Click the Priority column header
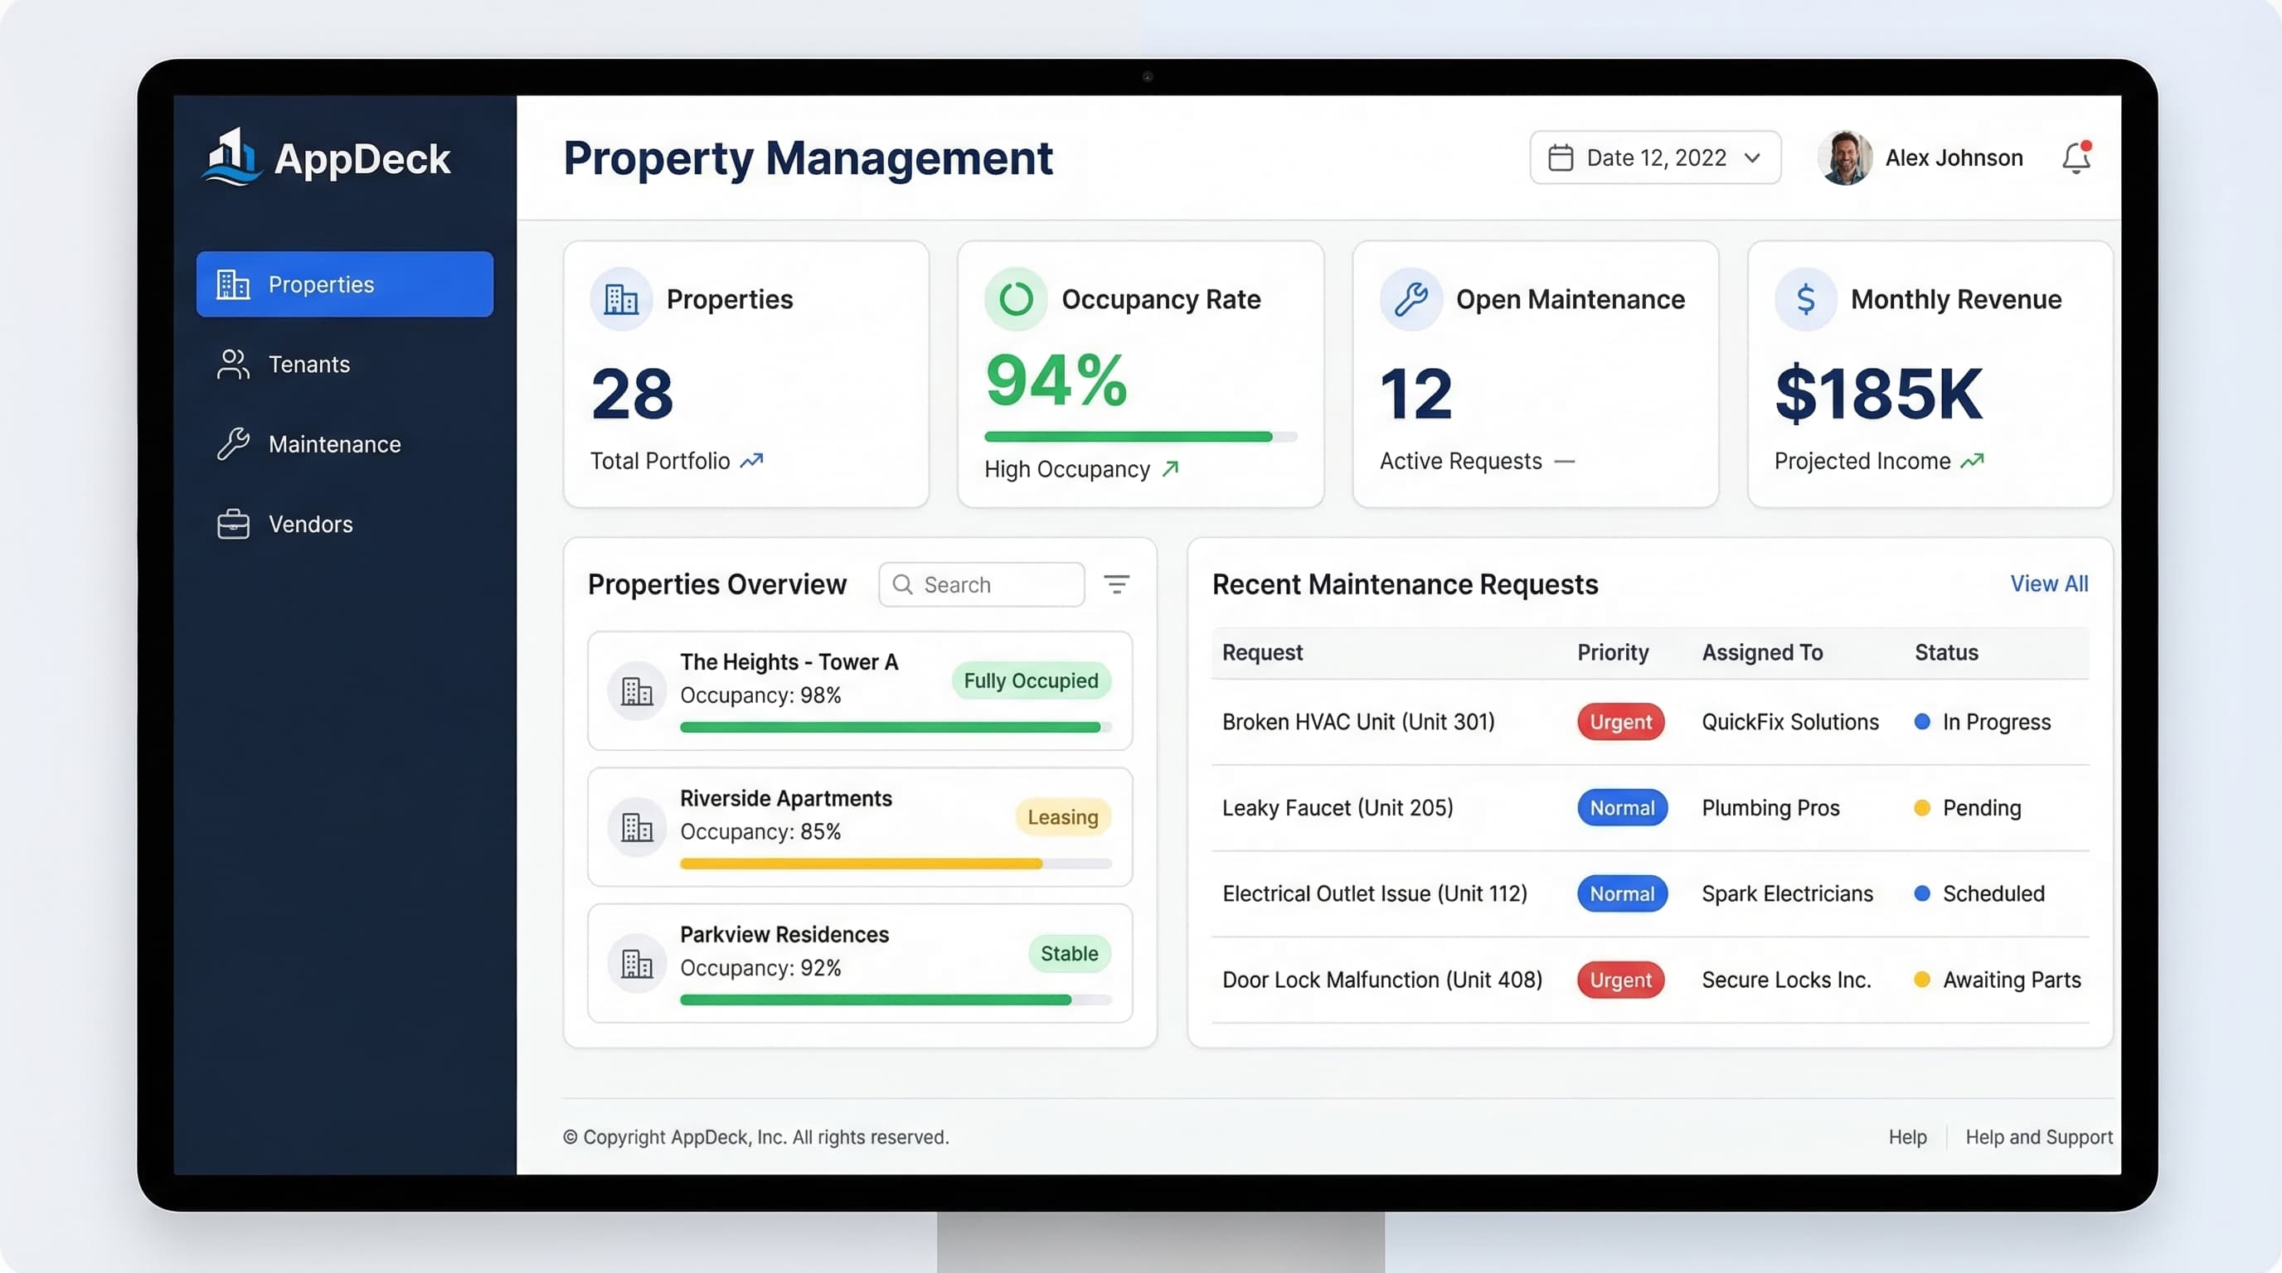The width and height of the screenshot is (2282, 1273). [x=1612, y=652]
